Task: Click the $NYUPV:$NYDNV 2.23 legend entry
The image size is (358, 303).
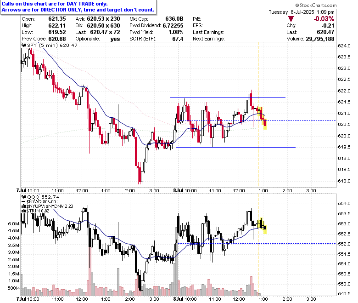Action: coord(50,206)
